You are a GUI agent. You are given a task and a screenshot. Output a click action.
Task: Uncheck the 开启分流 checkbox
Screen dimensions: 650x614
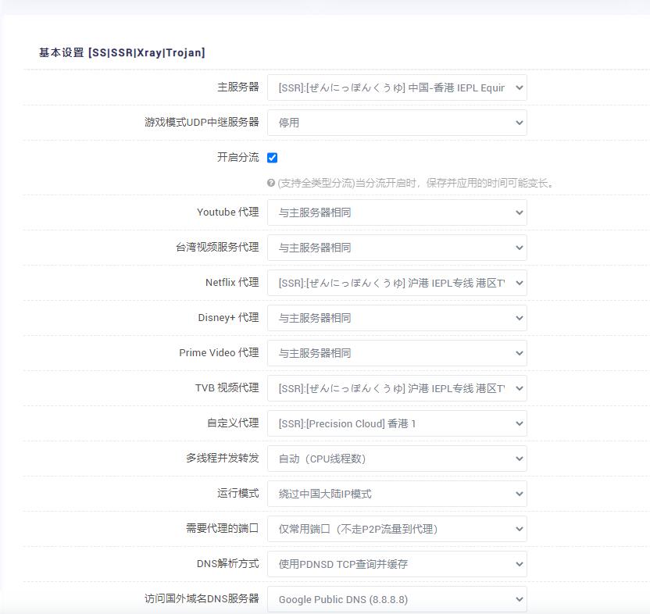pos(273,158)
